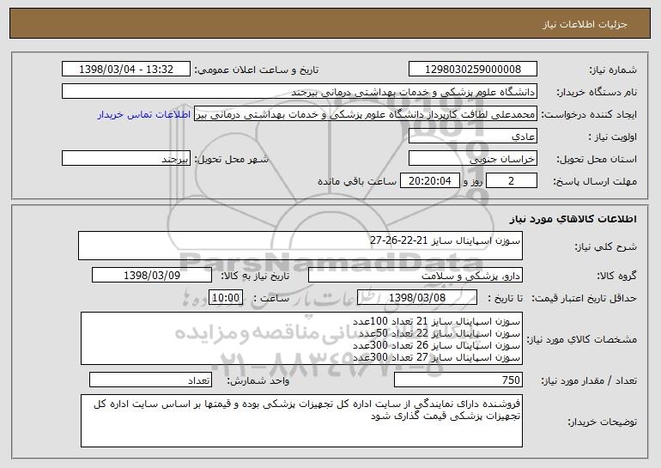Click the مهلت ارسال پاسخ label
The height and width of the screenshot is (468, 661).
595,181
